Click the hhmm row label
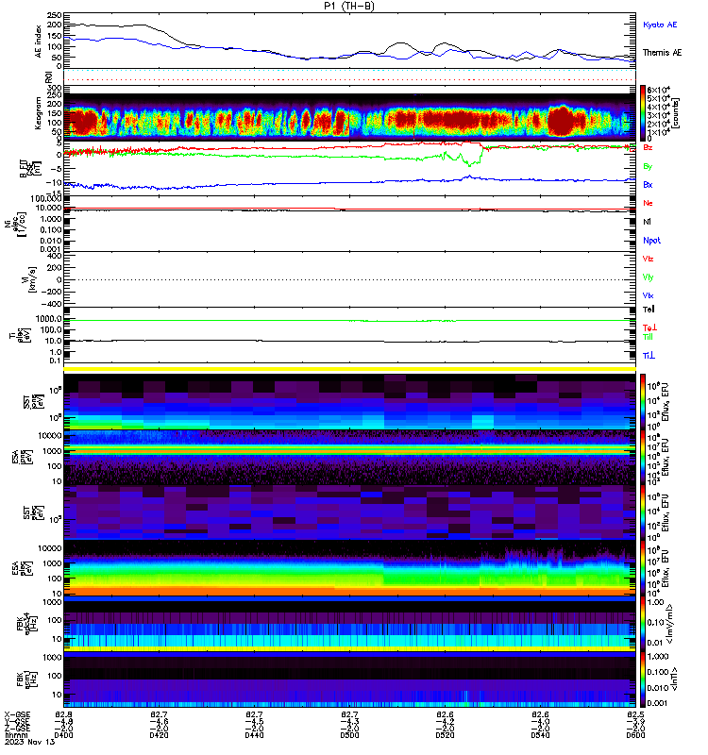 [x=15, y=735]
